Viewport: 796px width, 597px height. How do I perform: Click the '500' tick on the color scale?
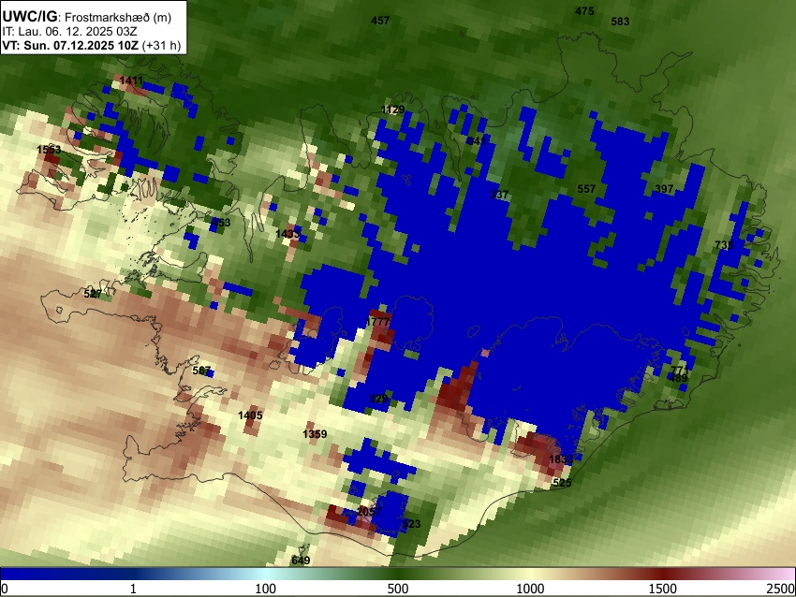pyautogui.click(x=398, y=589)
